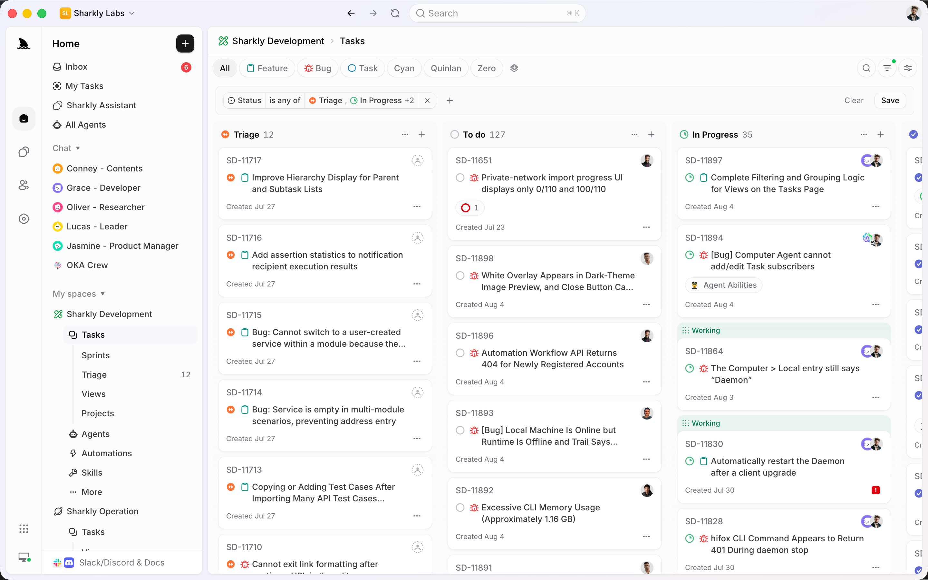Open the Home icon in left rail
This screenshot has height=580, width=928.
tap(24, 119)
